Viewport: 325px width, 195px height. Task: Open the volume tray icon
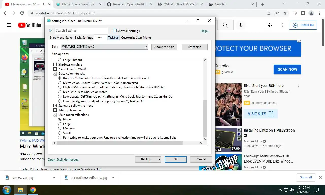[292, 190]
